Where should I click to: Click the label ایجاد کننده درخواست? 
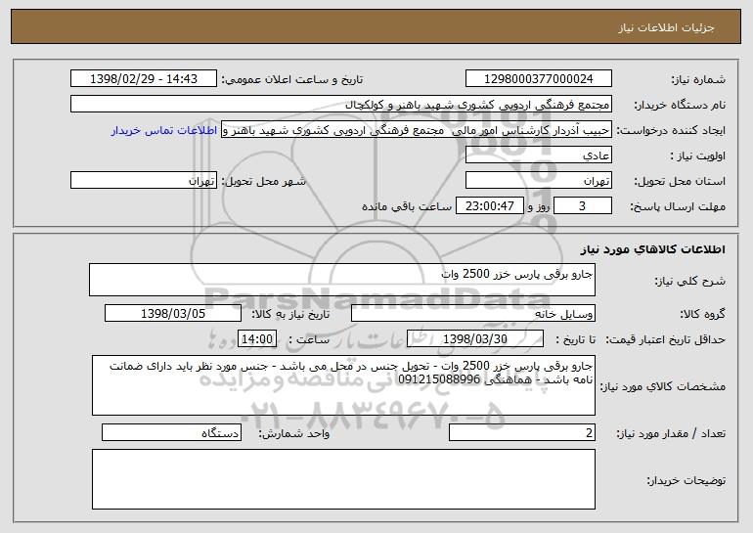pyautogui.click(x=671, y=131)
